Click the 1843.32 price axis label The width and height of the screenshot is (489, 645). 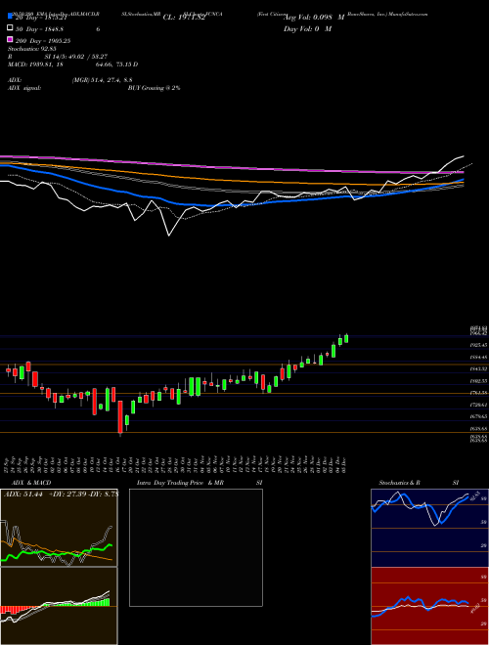478,369
